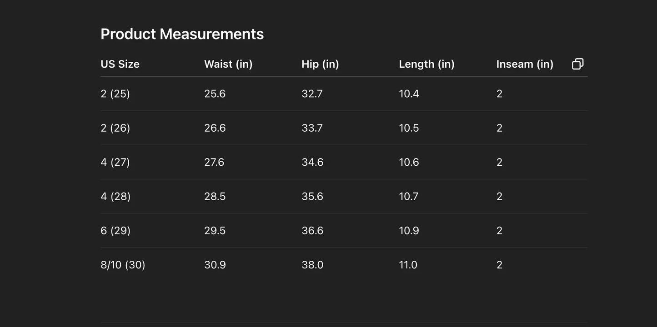Select the Inseam (in) column header
The height and width of the screenshot is (327, 657).
tap(525, 64)
